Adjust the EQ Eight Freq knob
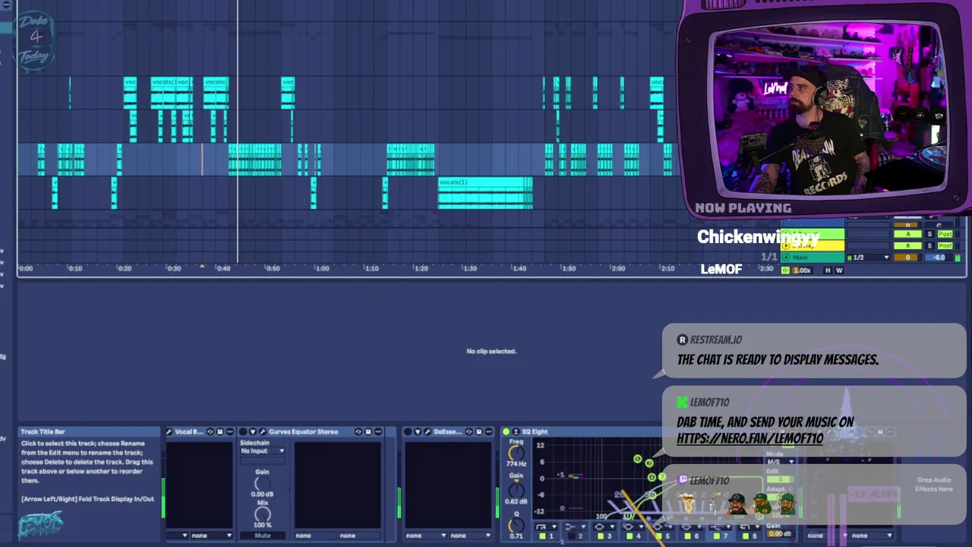The width and height of the screenshot is (972, 547). point(516,453)
